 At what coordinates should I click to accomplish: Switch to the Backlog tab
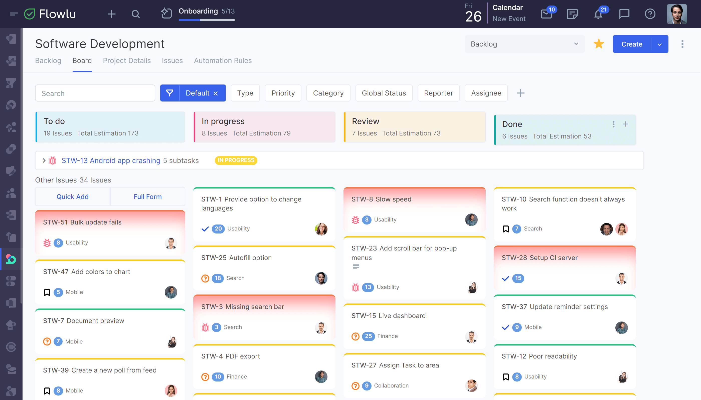click(x=48, y=60)
